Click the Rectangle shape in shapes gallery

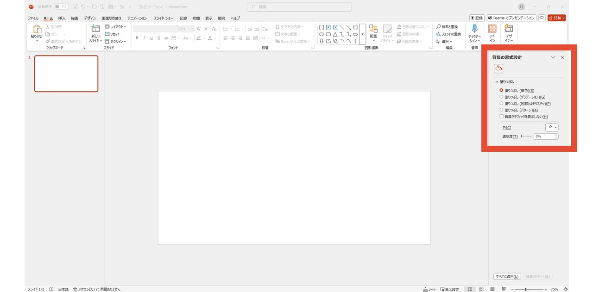point(355,28)
